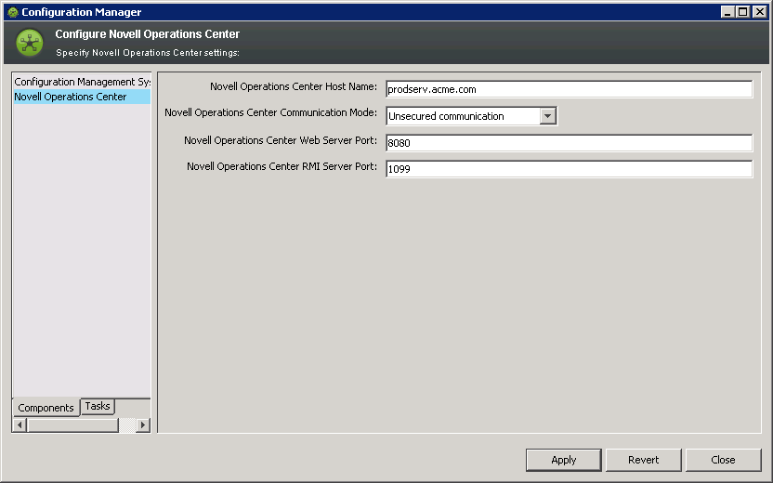773x483 pixels.
Task: Click the Close button at bottom
Action: (x=723, y=460)
